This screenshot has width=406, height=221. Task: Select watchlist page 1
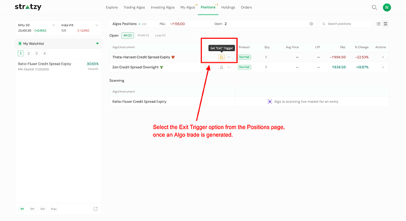21,53
